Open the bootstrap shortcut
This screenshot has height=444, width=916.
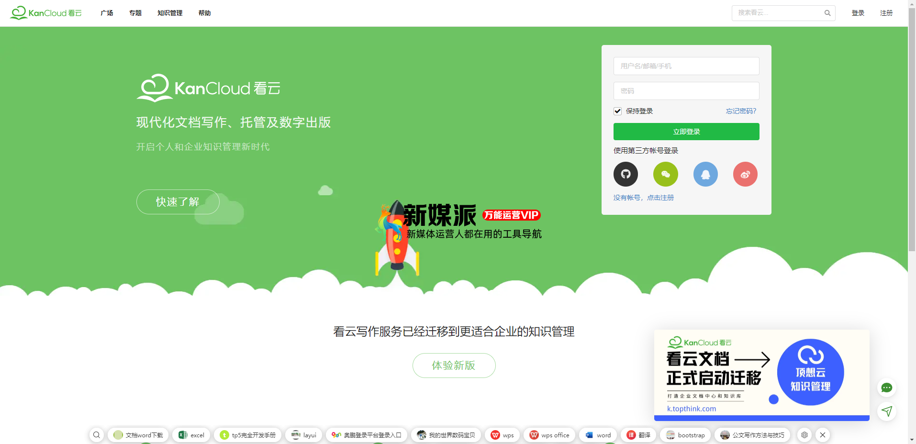point(685,435)
